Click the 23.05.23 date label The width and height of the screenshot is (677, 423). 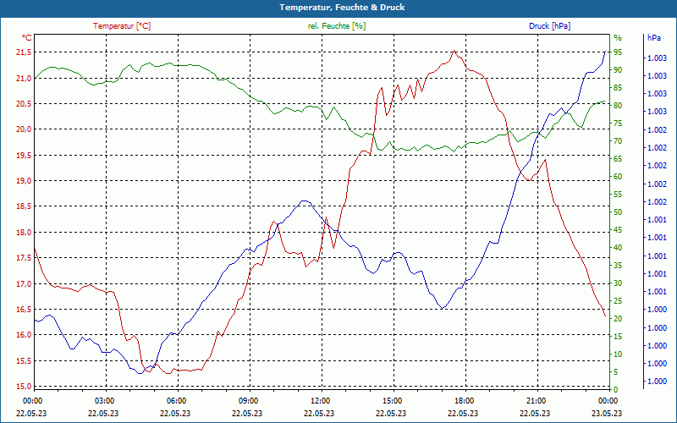[607, 413]
